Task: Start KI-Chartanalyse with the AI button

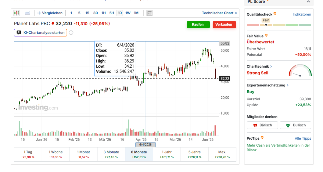Action: 40,33
